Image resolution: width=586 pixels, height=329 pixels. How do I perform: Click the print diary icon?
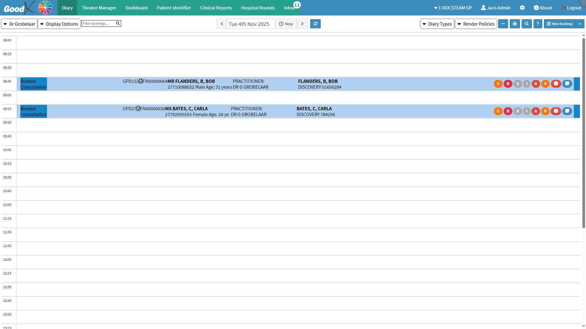point(515,24)
